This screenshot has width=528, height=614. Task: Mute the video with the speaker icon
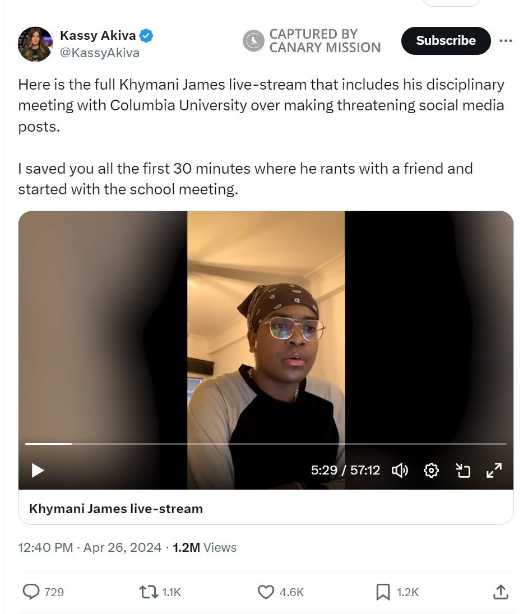(400, 471)
